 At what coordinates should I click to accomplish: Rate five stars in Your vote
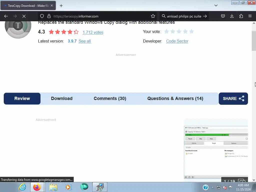click(191, 31)
